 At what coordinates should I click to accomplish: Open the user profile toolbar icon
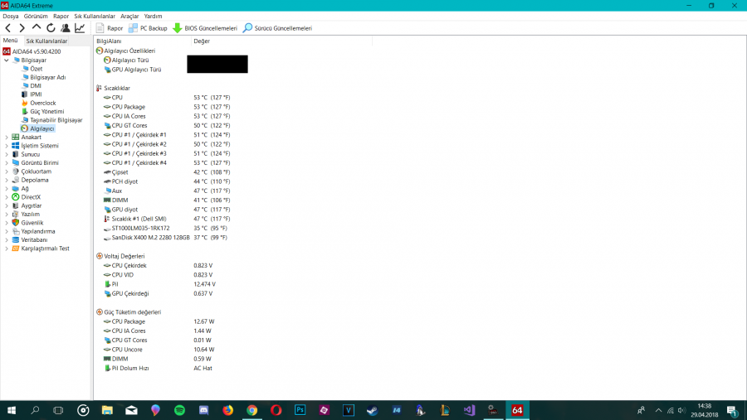(x=66, y=28)
